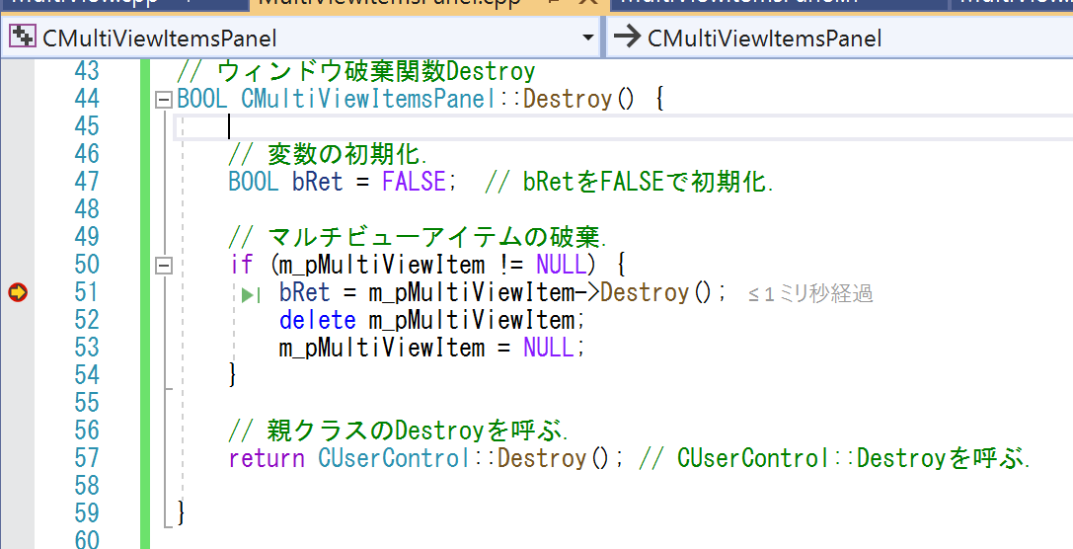Viewport: 1073px width, 549px height.
Task: Click the arrow icon beside the member dropdown
Action: (x=626, y=37)
